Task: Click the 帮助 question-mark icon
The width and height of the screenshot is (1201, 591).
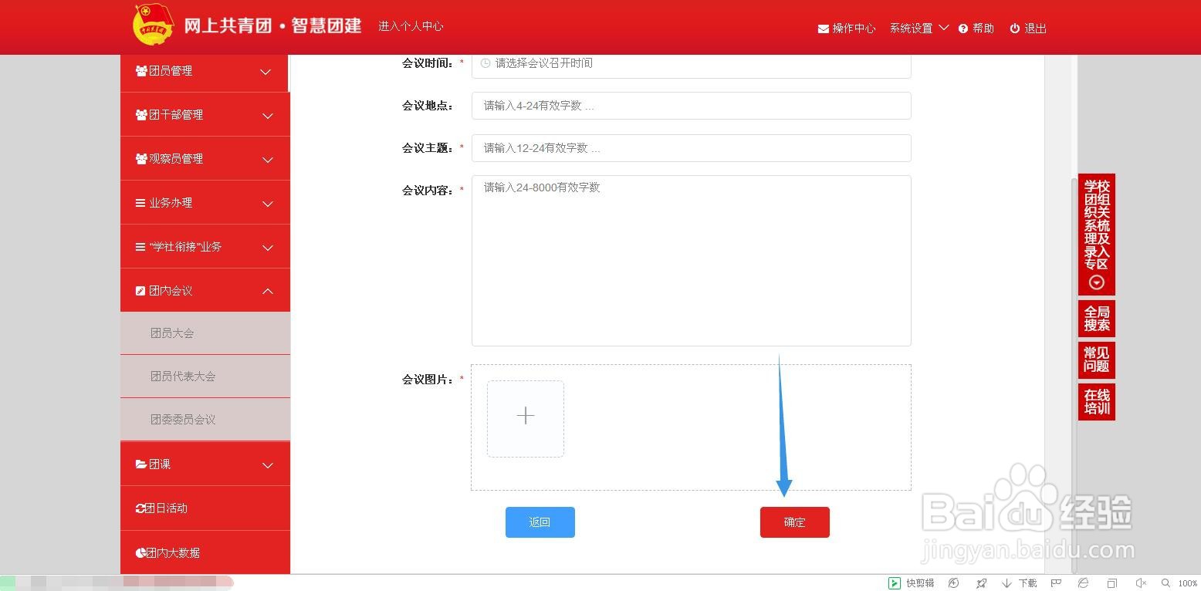Action: [962, 29]
